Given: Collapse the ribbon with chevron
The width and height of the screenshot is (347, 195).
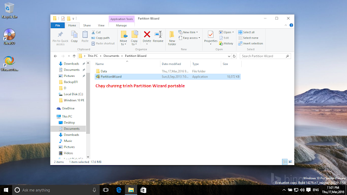Looking at the screenshot, I should (286, 25).
